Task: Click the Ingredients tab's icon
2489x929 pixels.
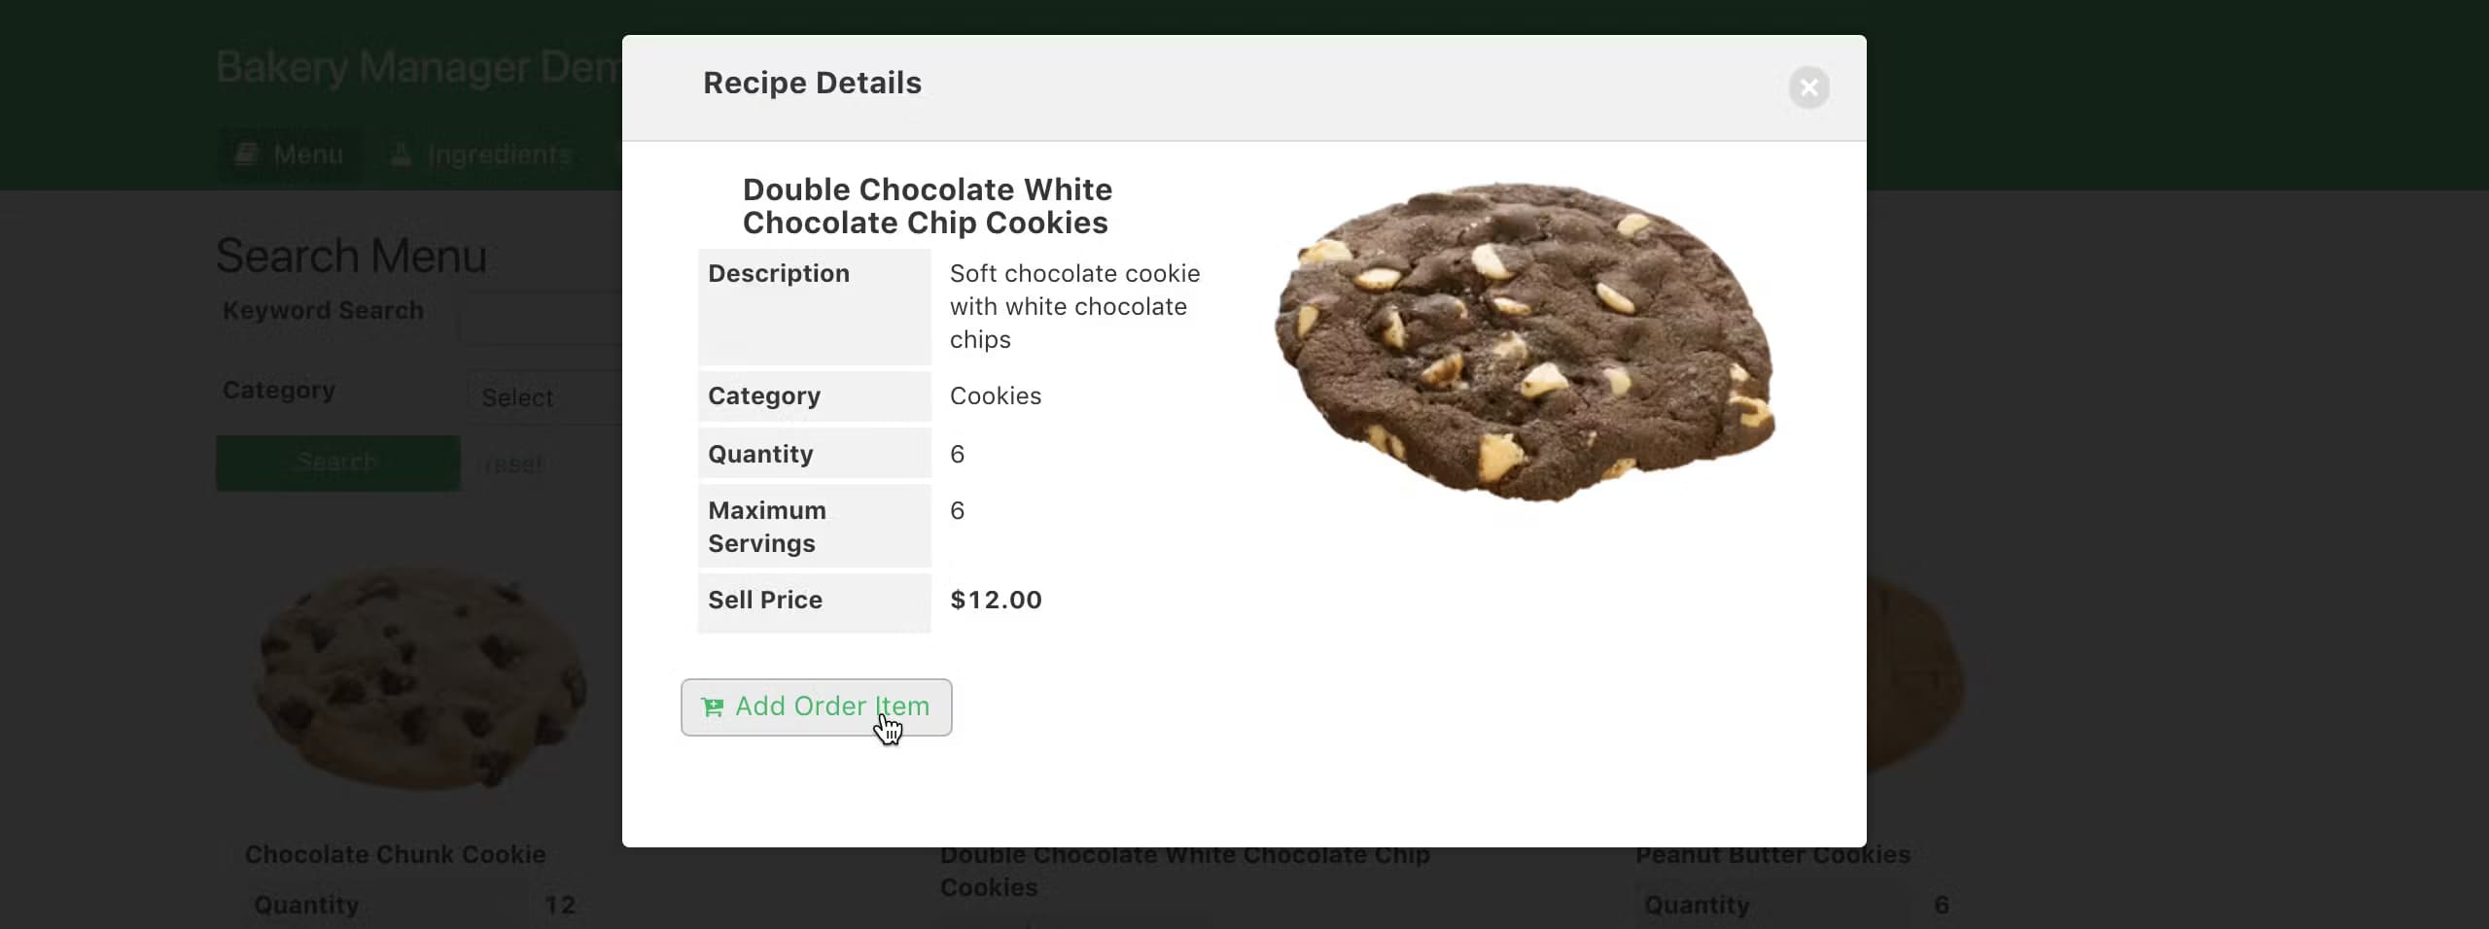Action: [401, 155]
